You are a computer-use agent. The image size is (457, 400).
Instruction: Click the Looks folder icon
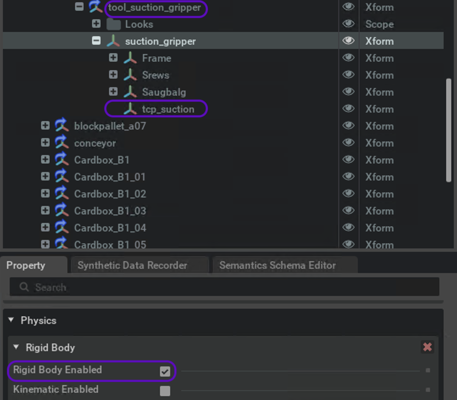click(113, 24)
